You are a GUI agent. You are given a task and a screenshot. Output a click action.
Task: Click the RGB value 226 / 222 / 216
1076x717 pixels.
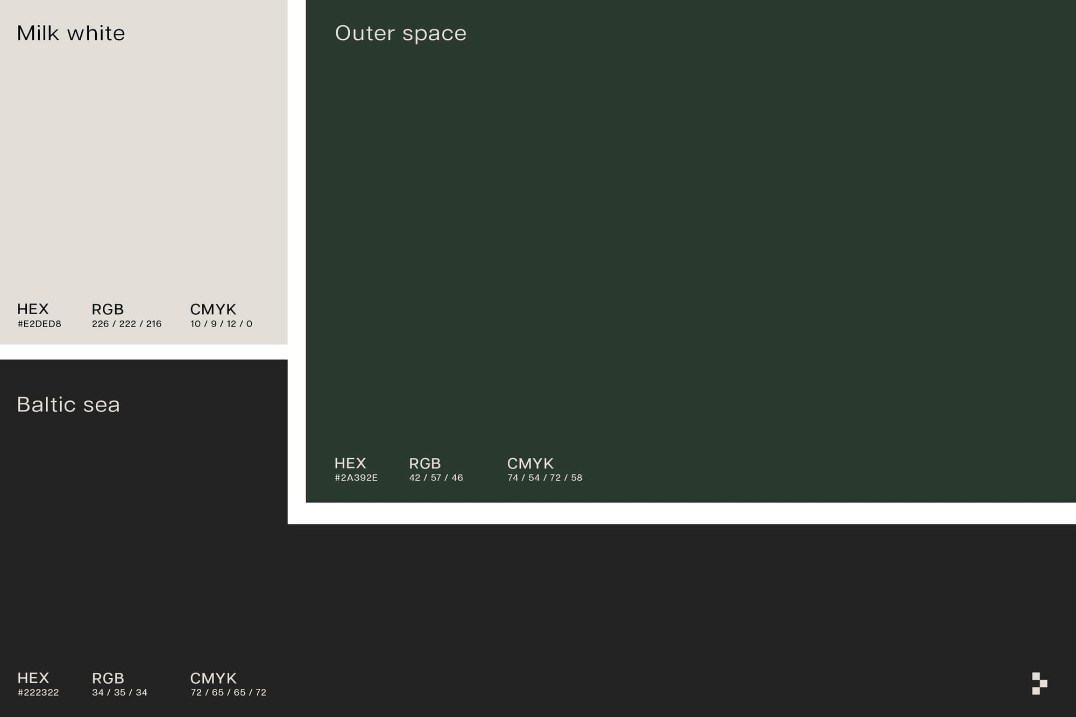127,324
